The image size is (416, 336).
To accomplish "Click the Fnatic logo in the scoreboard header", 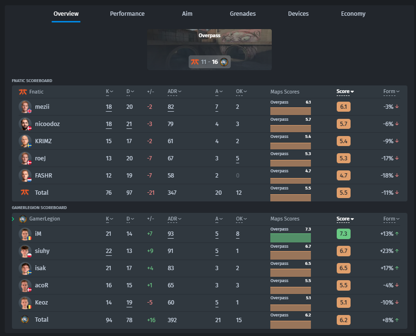I will coord(23,92).
